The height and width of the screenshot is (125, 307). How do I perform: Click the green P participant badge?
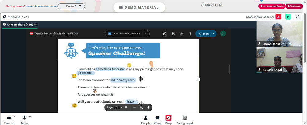click(288, 17)
